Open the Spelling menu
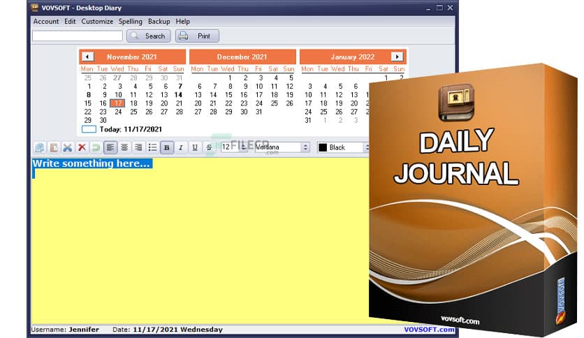The width and height of the screenshot is (584, 338). (131, 21)
